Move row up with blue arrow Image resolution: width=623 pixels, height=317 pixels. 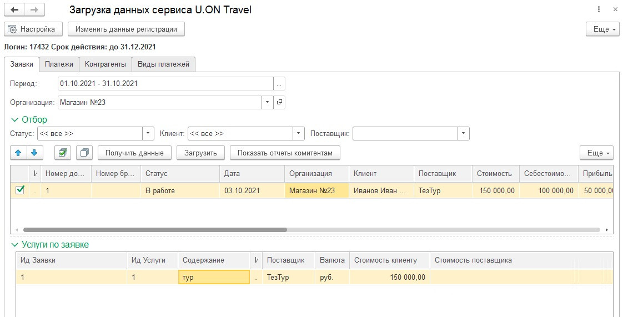(x=18, y=153)
